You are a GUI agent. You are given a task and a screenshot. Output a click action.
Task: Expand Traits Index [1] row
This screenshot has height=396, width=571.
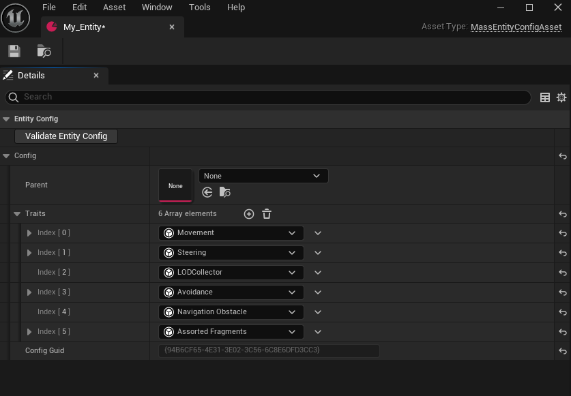click(29, 253)
